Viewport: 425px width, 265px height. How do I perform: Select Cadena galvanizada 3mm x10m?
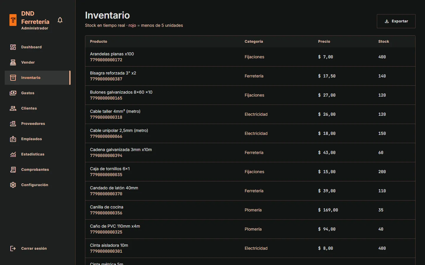point(121,150)
